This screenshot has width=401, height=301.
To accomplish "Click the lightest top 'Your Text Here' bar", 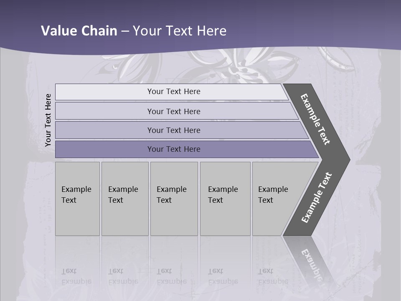I will pyautogui.click(x=172, y=92).
